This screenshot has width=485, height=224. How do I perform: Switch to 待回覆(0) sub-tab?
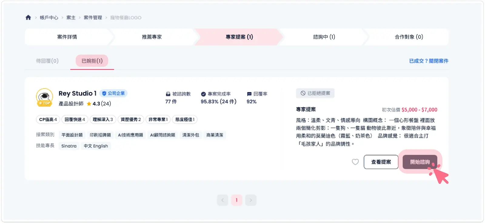coord(47,61)
